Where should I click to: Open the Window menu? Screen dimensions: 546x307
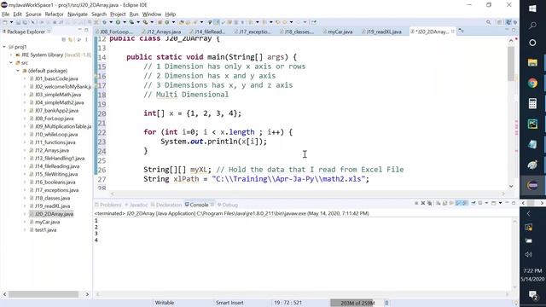tap(152, 14)
